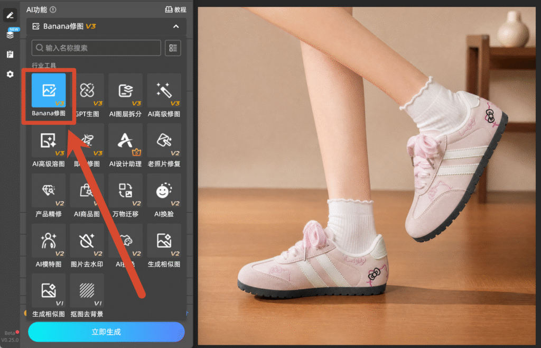Open settings via the gear icon
Viewport: 541px width, 348px height.
coord(10,74)
